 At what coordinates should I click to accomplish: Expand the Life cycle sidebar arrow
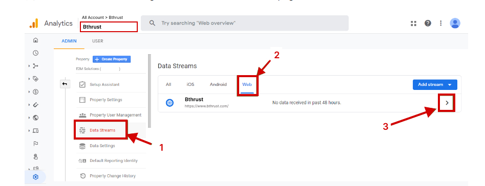[x=29, y=66]
